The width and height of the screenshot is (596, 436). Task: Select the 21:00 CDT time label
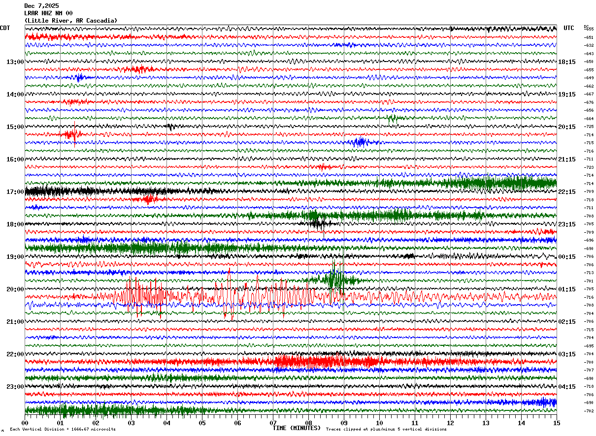click(15, 322)
